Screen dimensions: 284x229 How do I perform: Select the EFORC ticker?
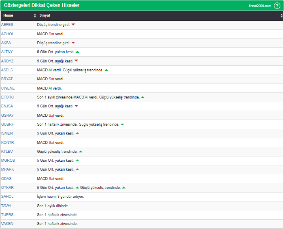pos(7,97)
